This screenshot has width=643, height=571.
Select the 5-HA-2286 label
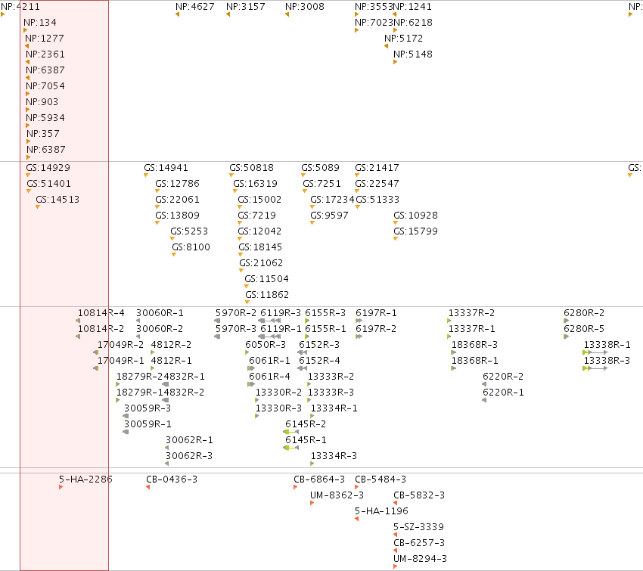(x=85, y=479)
